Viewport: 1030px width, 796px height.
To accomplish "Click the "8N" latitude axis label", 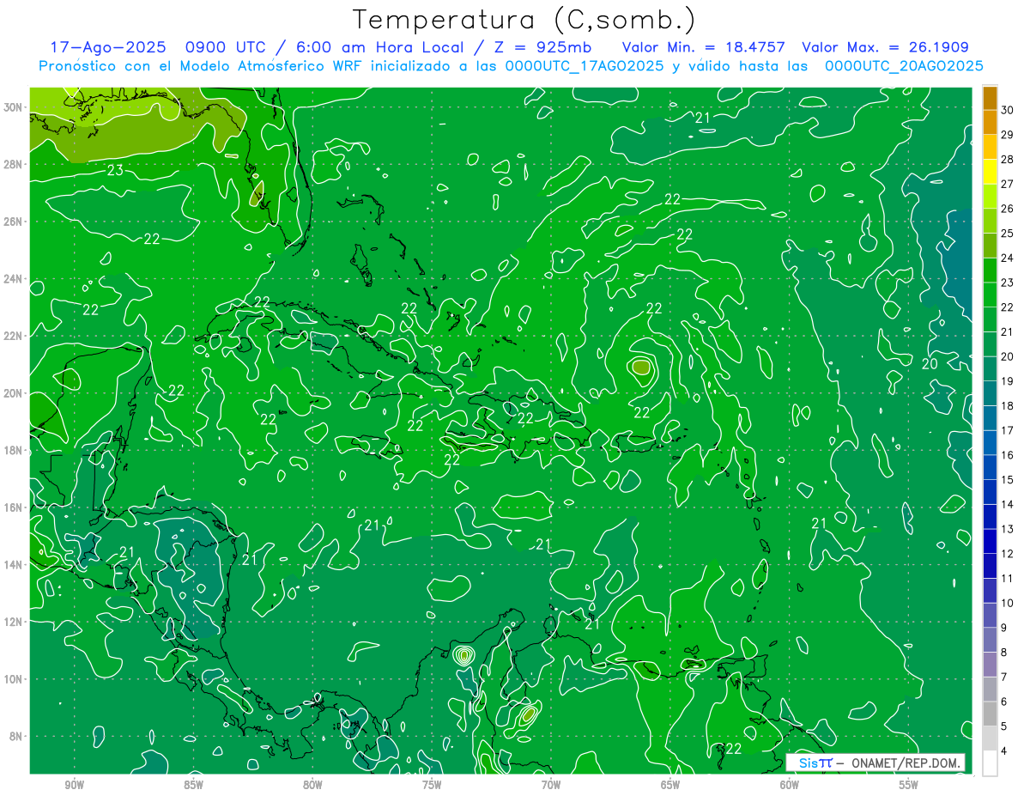I will (15, 737).
